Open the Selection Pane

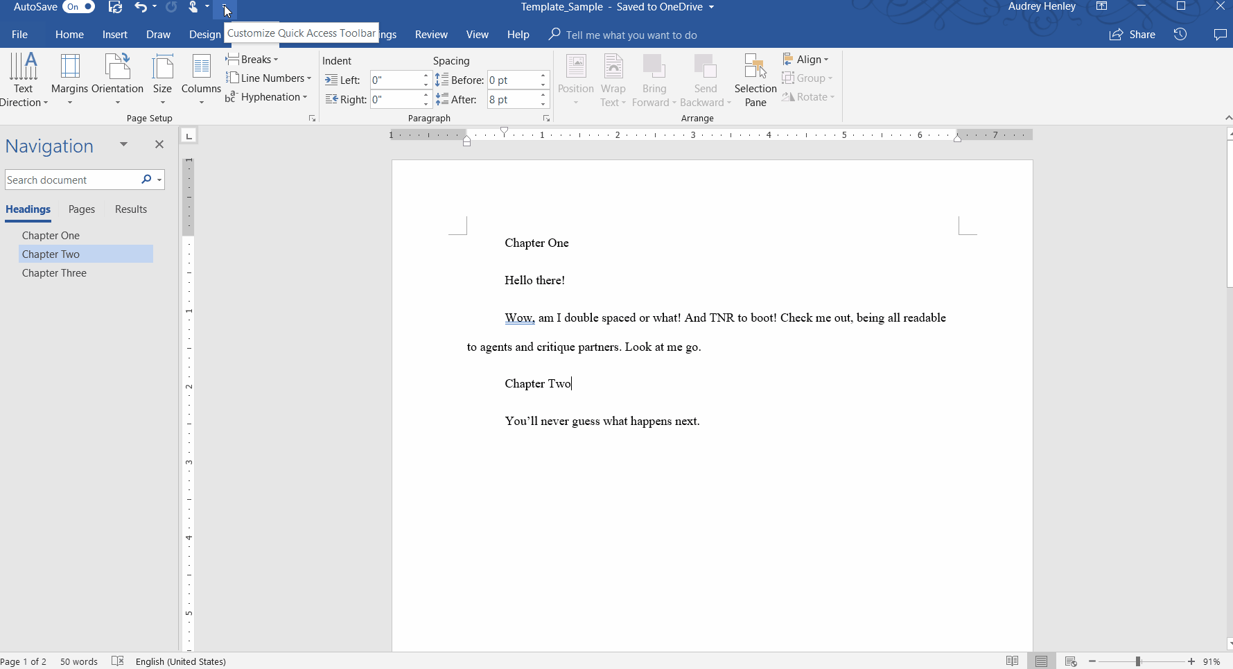coord(755,80)
